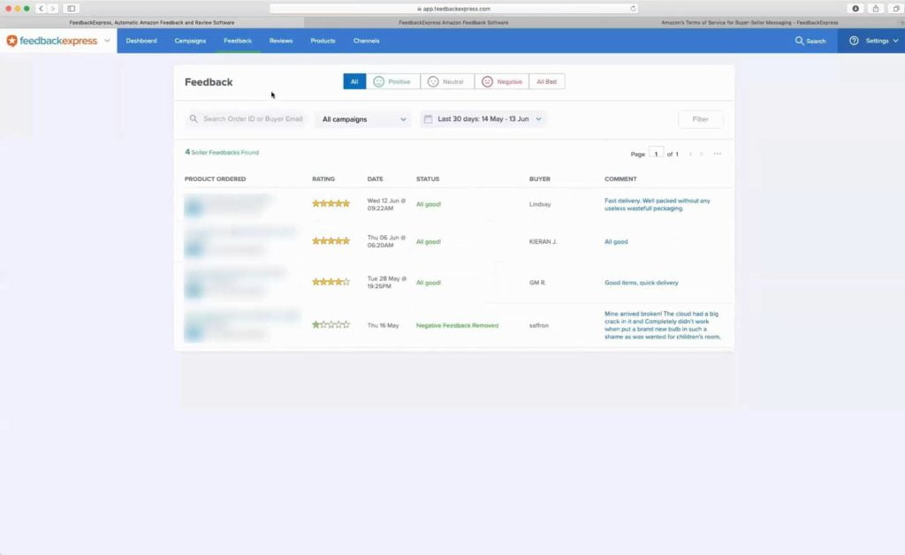The image size is (905, 555).
Task: Switch to the 'FeedbackExpress Amazon Feedback Software' tab
Action: click(x=453, y=22)
